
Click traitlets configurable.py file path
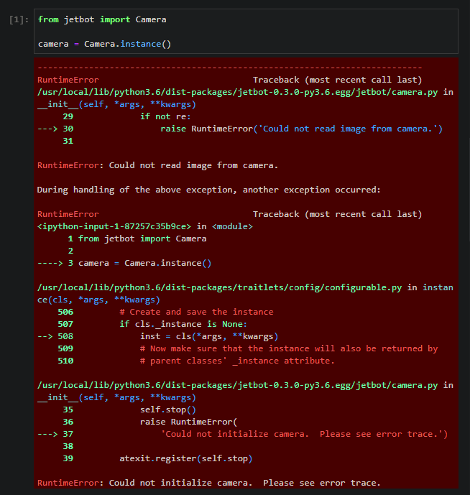[219, 287]
